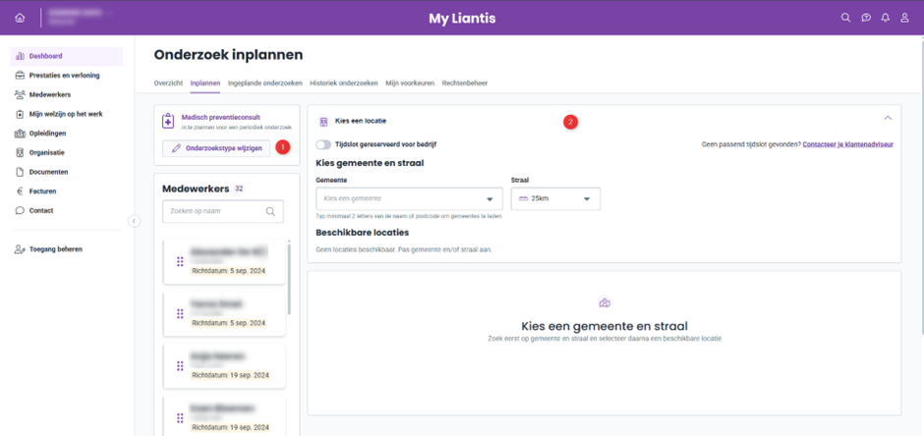Click the Toegang beheren user-edit icon
Image resolution: width=924 pixels, height=436 pixels.
coord(20,249)
